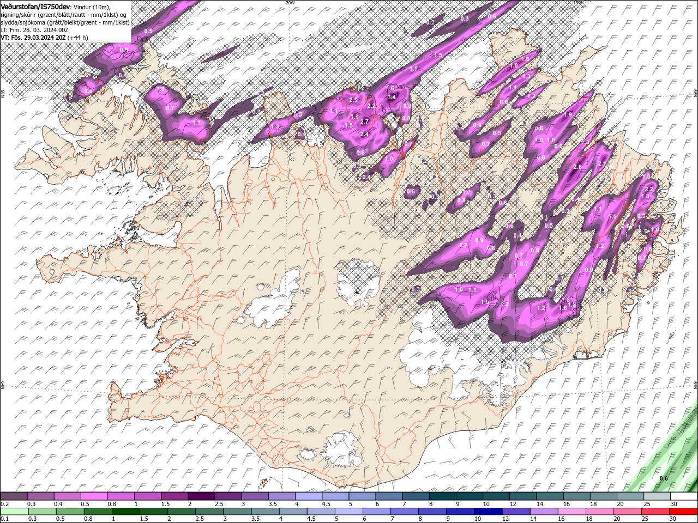Click the 12 label on the lower scale
This screenshot has height=523, width=698.
(x=505, y=519)
